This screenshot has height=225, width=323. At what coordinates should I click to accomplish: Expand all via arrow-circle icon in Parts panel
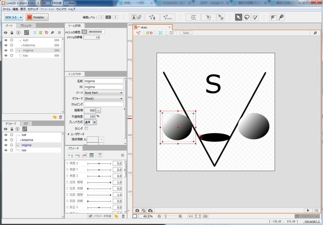click(18, 33)
